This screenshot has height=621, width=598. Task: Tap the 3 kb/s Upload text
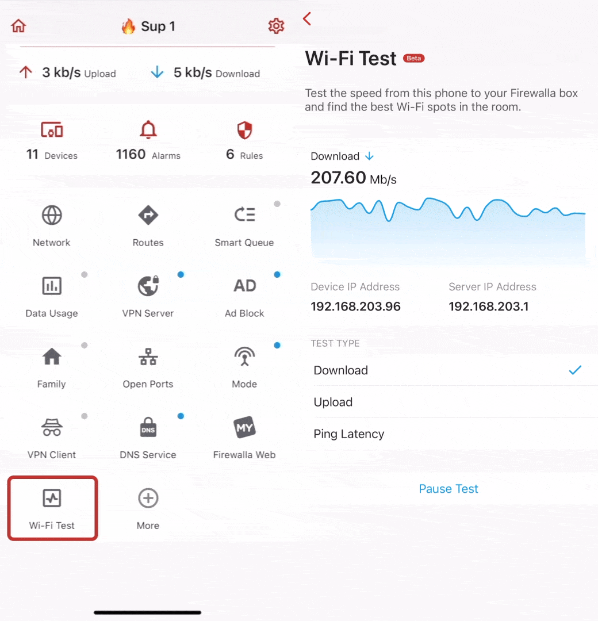pyautogui.click(x=79, y=72)
